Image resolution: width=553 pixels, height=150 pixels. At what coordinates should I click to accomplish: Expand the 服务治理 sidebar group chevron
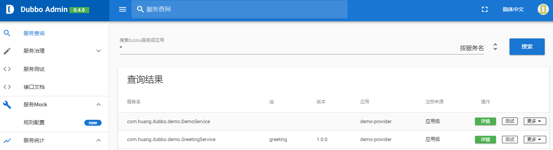pyautogui.click(x=99, y=51)
